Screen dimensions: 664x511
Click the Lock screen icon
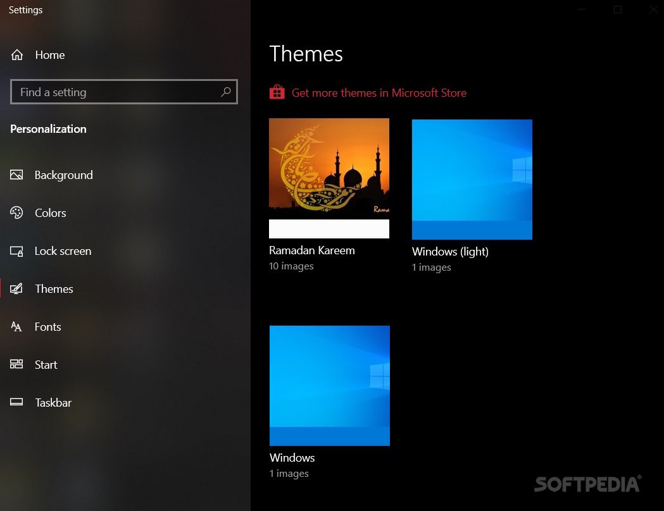16,251
